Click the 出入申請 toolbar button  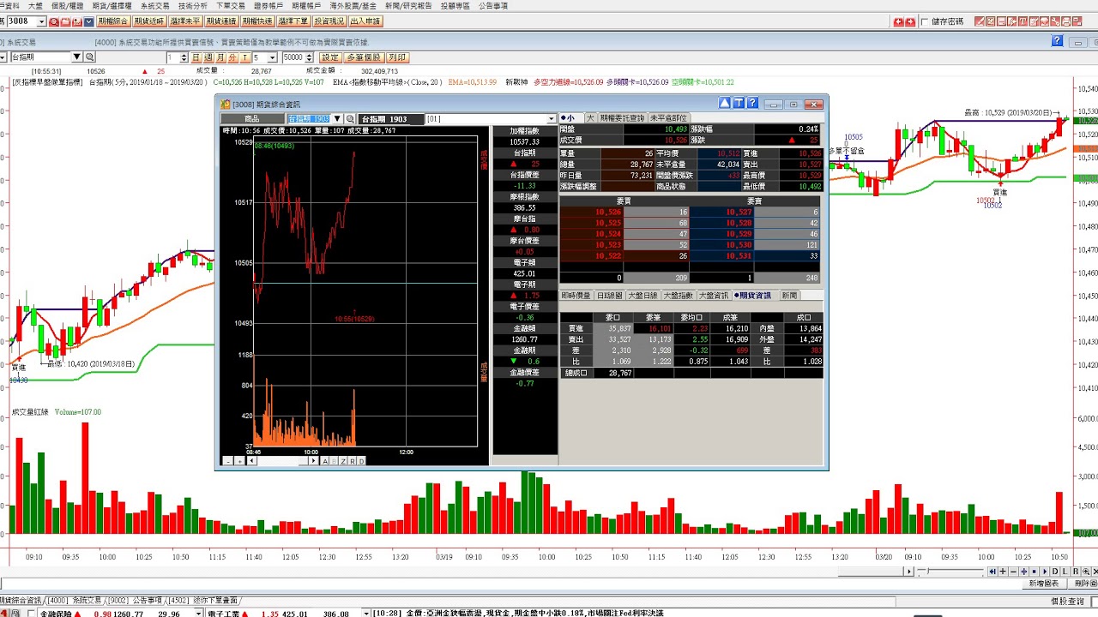click(x=365, y=21)
